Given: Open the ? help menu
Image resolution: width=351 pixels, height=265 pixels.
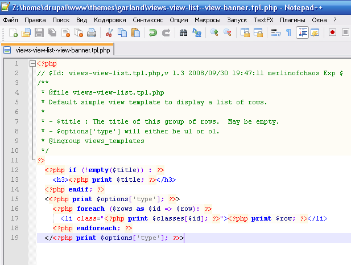Looking at the screenshot, I should [x=335, y=20].
